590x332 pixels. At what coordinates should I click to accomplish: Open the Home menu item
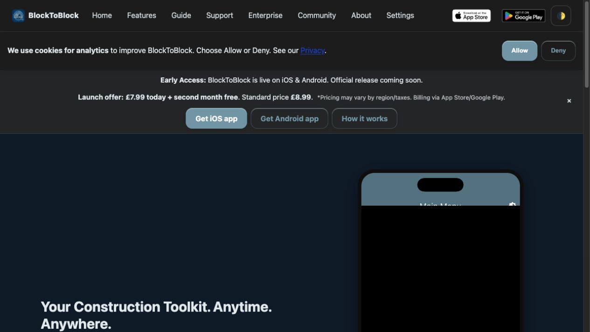102,15
